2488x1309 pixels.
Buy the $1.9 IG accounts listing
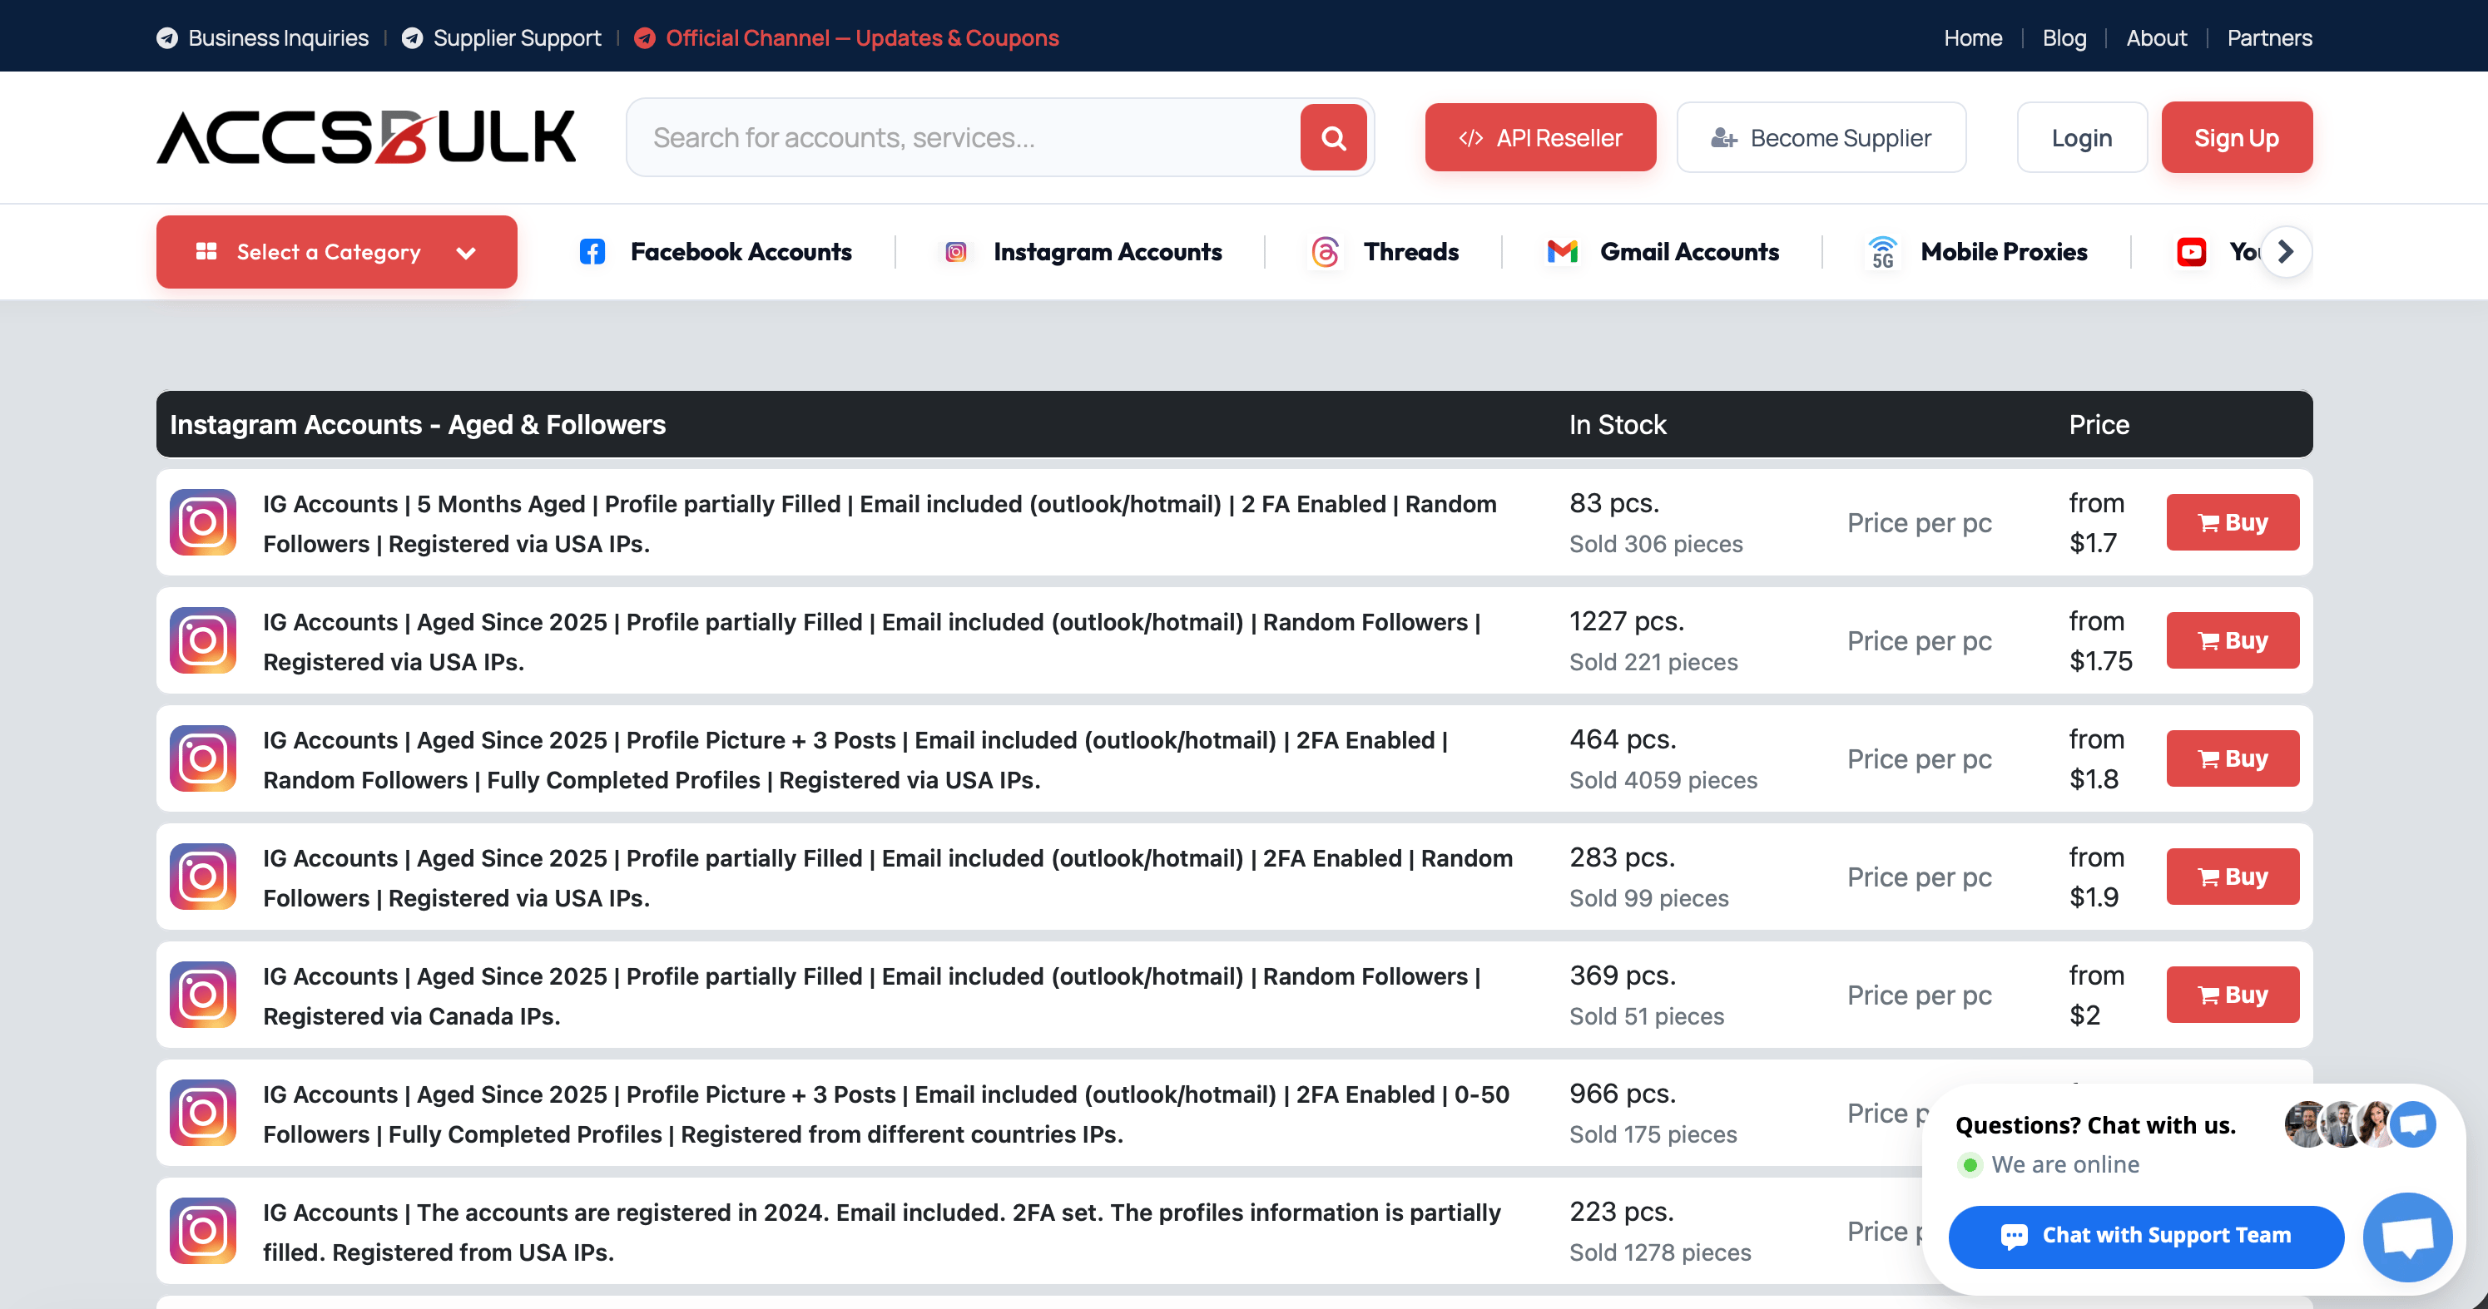click(x=2232, y=877)
